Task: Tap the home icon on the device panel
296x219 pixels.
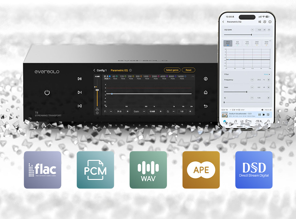Action: click(206, 92)
